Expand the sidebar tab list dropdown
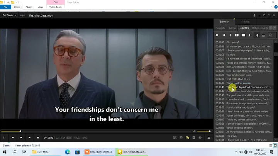This screenshot has width=278, height=156. pyautogui.click(x=275, y=28)
